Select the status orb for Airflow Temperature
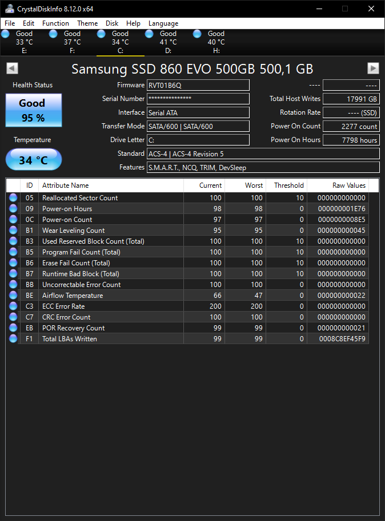This screenshot has height=521, width=385. click(13, 296)
